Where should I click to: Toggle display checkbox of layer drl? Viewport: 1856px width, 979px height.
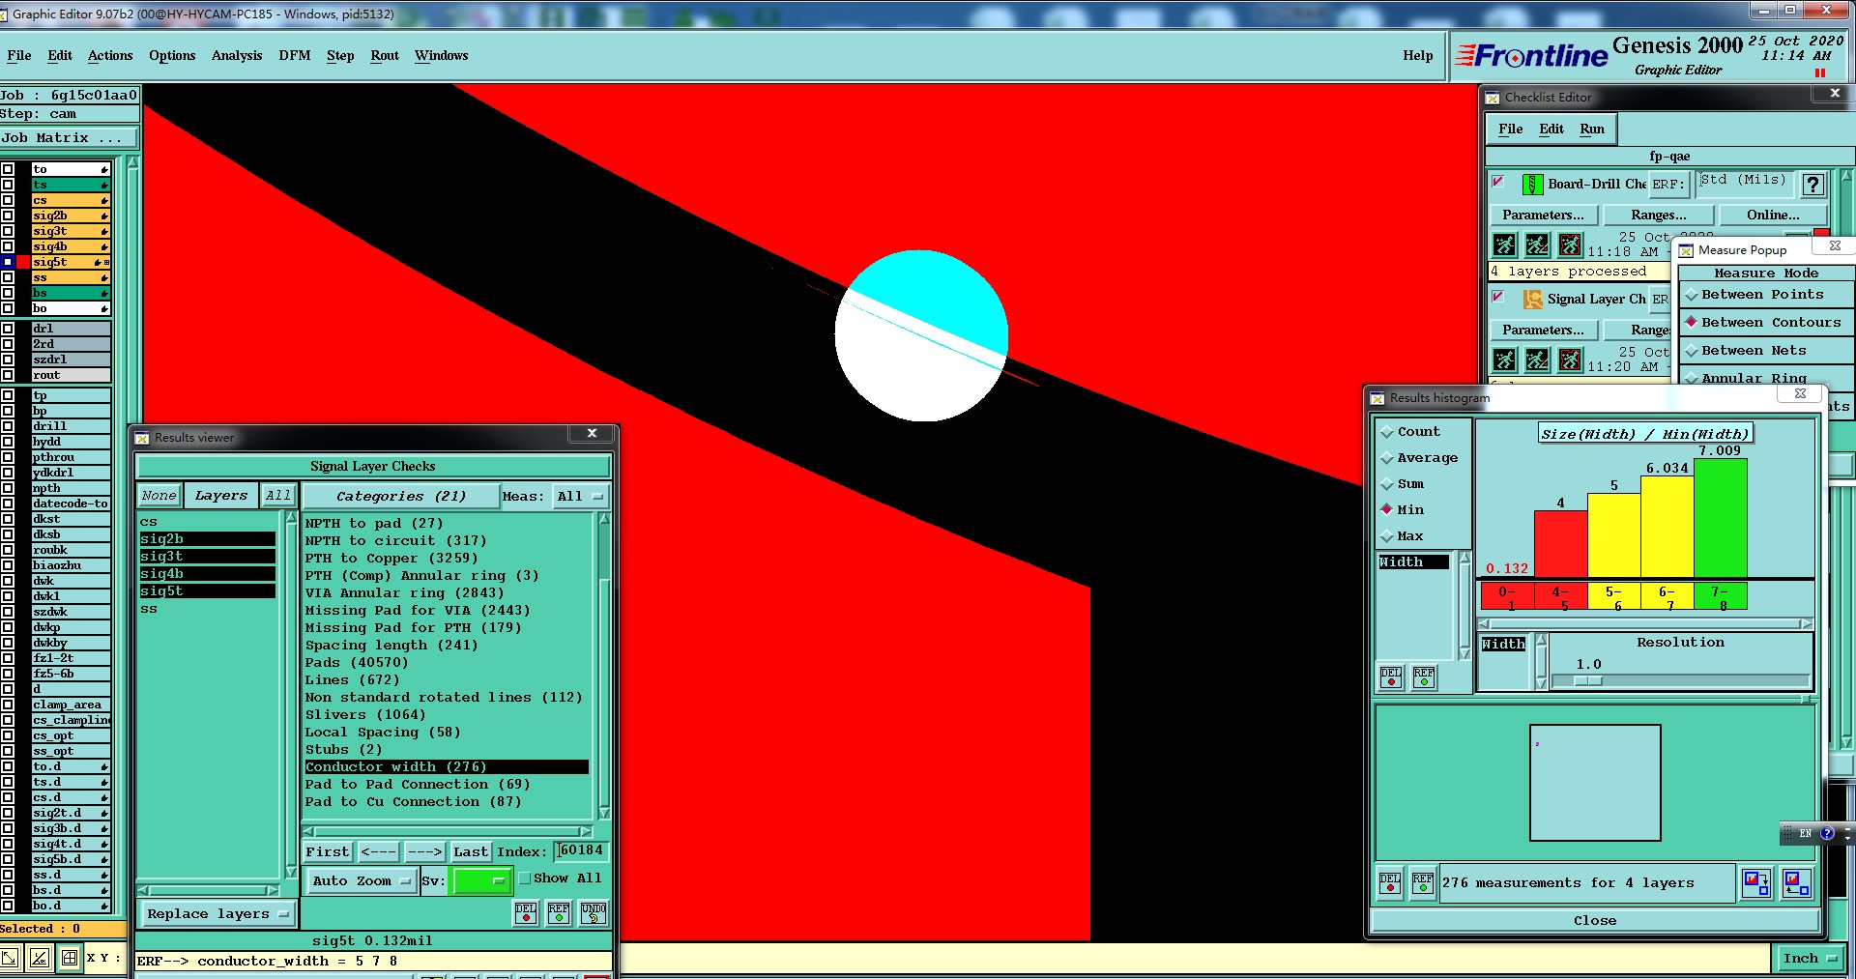8,329
